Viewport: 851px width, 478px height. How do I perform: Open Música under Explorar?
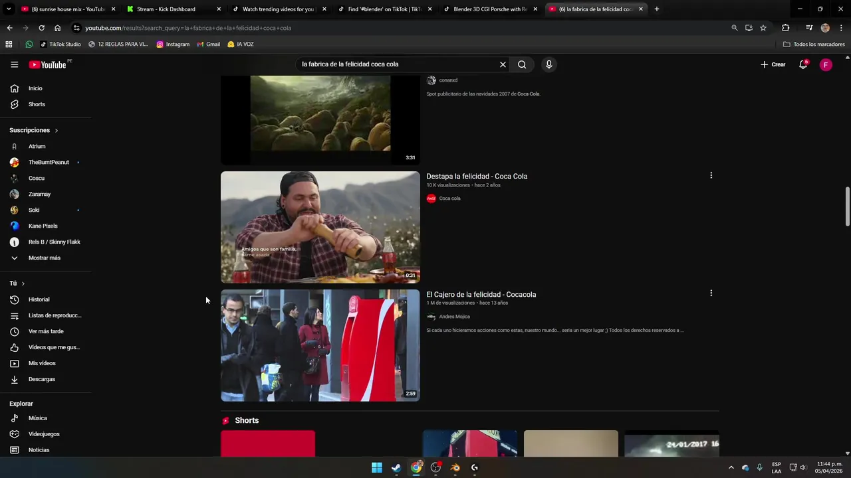click(37, 418)
